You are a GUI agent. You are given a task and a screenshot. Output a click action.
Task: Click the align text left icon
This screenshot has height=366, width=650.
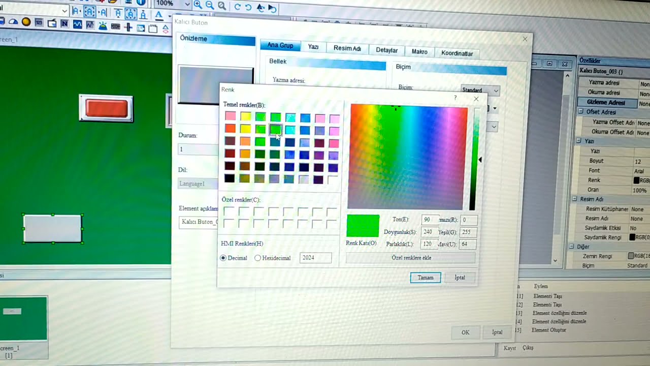click(77, 11)
